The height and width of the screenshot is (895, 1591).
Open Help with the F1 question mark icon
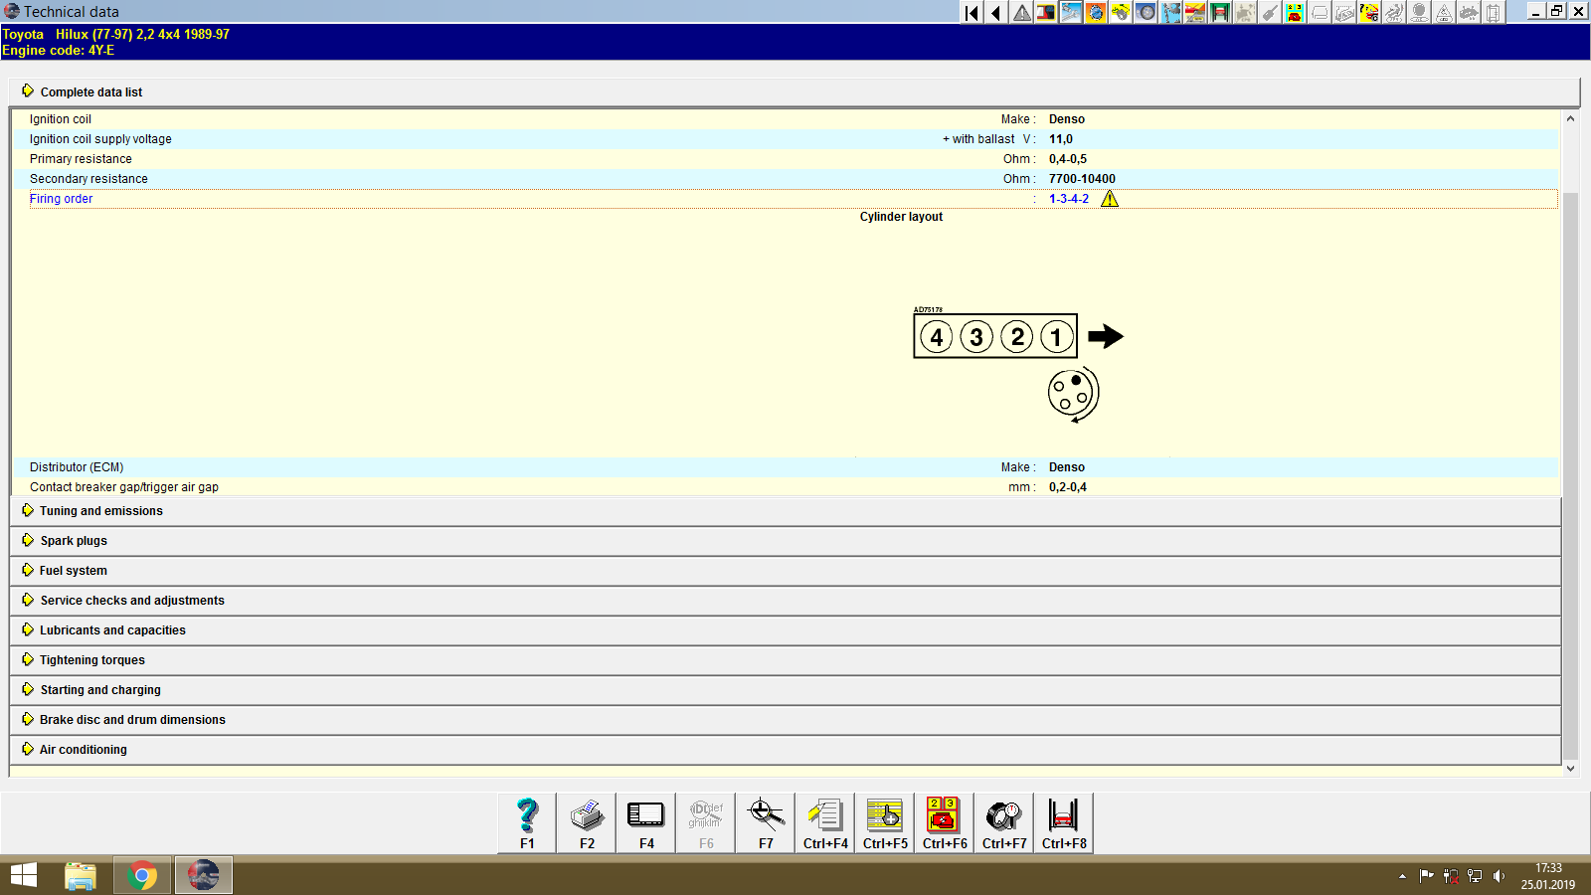525,818
